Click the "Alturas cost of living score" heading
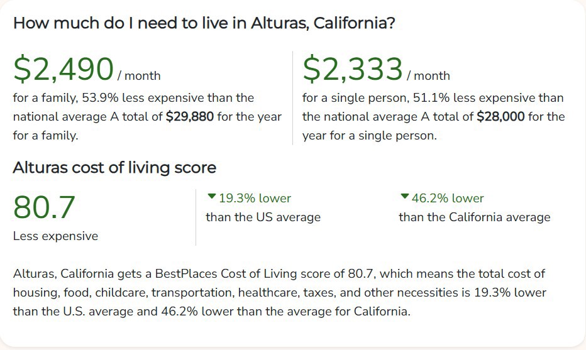Screen dimensions: 586x350 point(114,168)
